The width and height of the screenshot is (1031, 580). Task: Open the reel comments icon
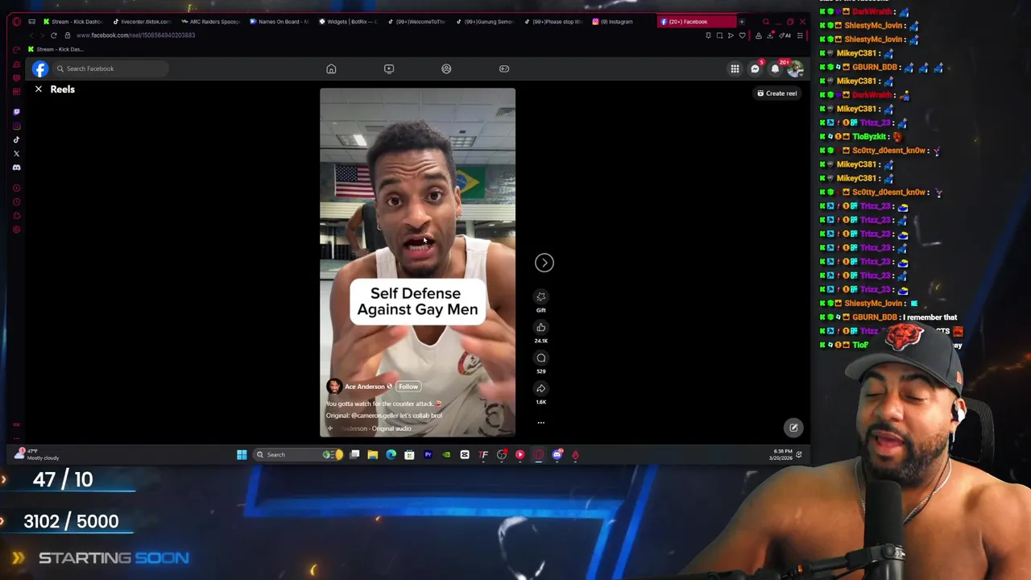point(541,358)
